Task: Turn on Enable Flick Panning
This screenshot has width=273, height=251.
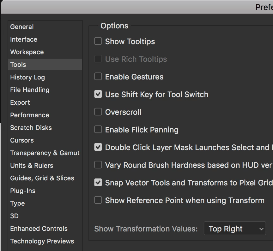Action: point(98,130)
